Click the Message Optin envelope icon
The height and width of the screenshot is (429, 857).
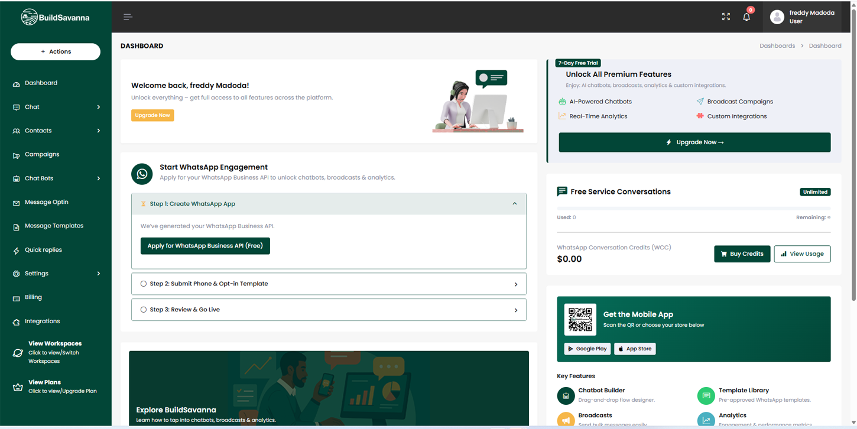[16, 203]
